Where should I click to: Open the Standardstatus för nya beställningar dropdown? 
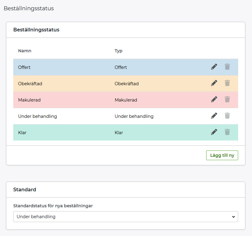tap(125, 217)
